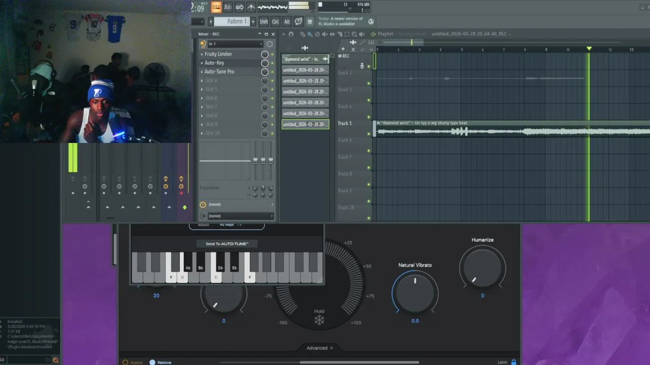The height and width of the screenshot is (365, 650).
Task: Click the Playback speaker tool in Playlist
Action: coord(362,34)
